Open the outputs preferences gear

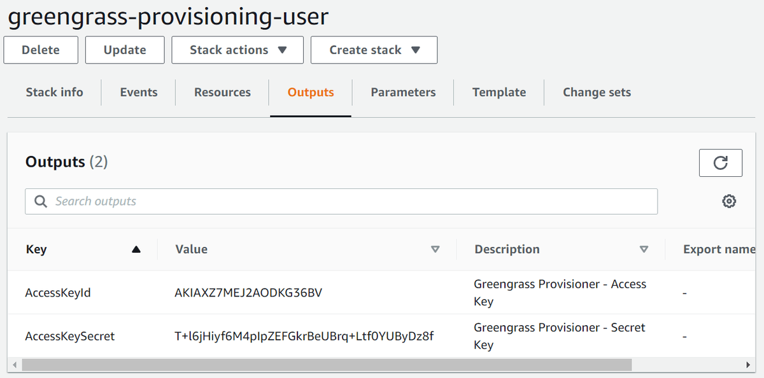point(728,201)
